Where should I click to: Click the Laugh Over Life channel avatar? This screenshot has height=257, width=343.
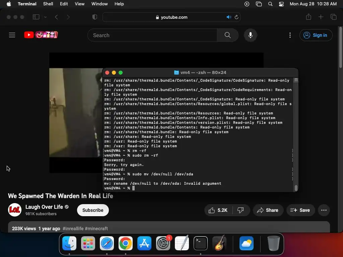[x=15, y=210]
